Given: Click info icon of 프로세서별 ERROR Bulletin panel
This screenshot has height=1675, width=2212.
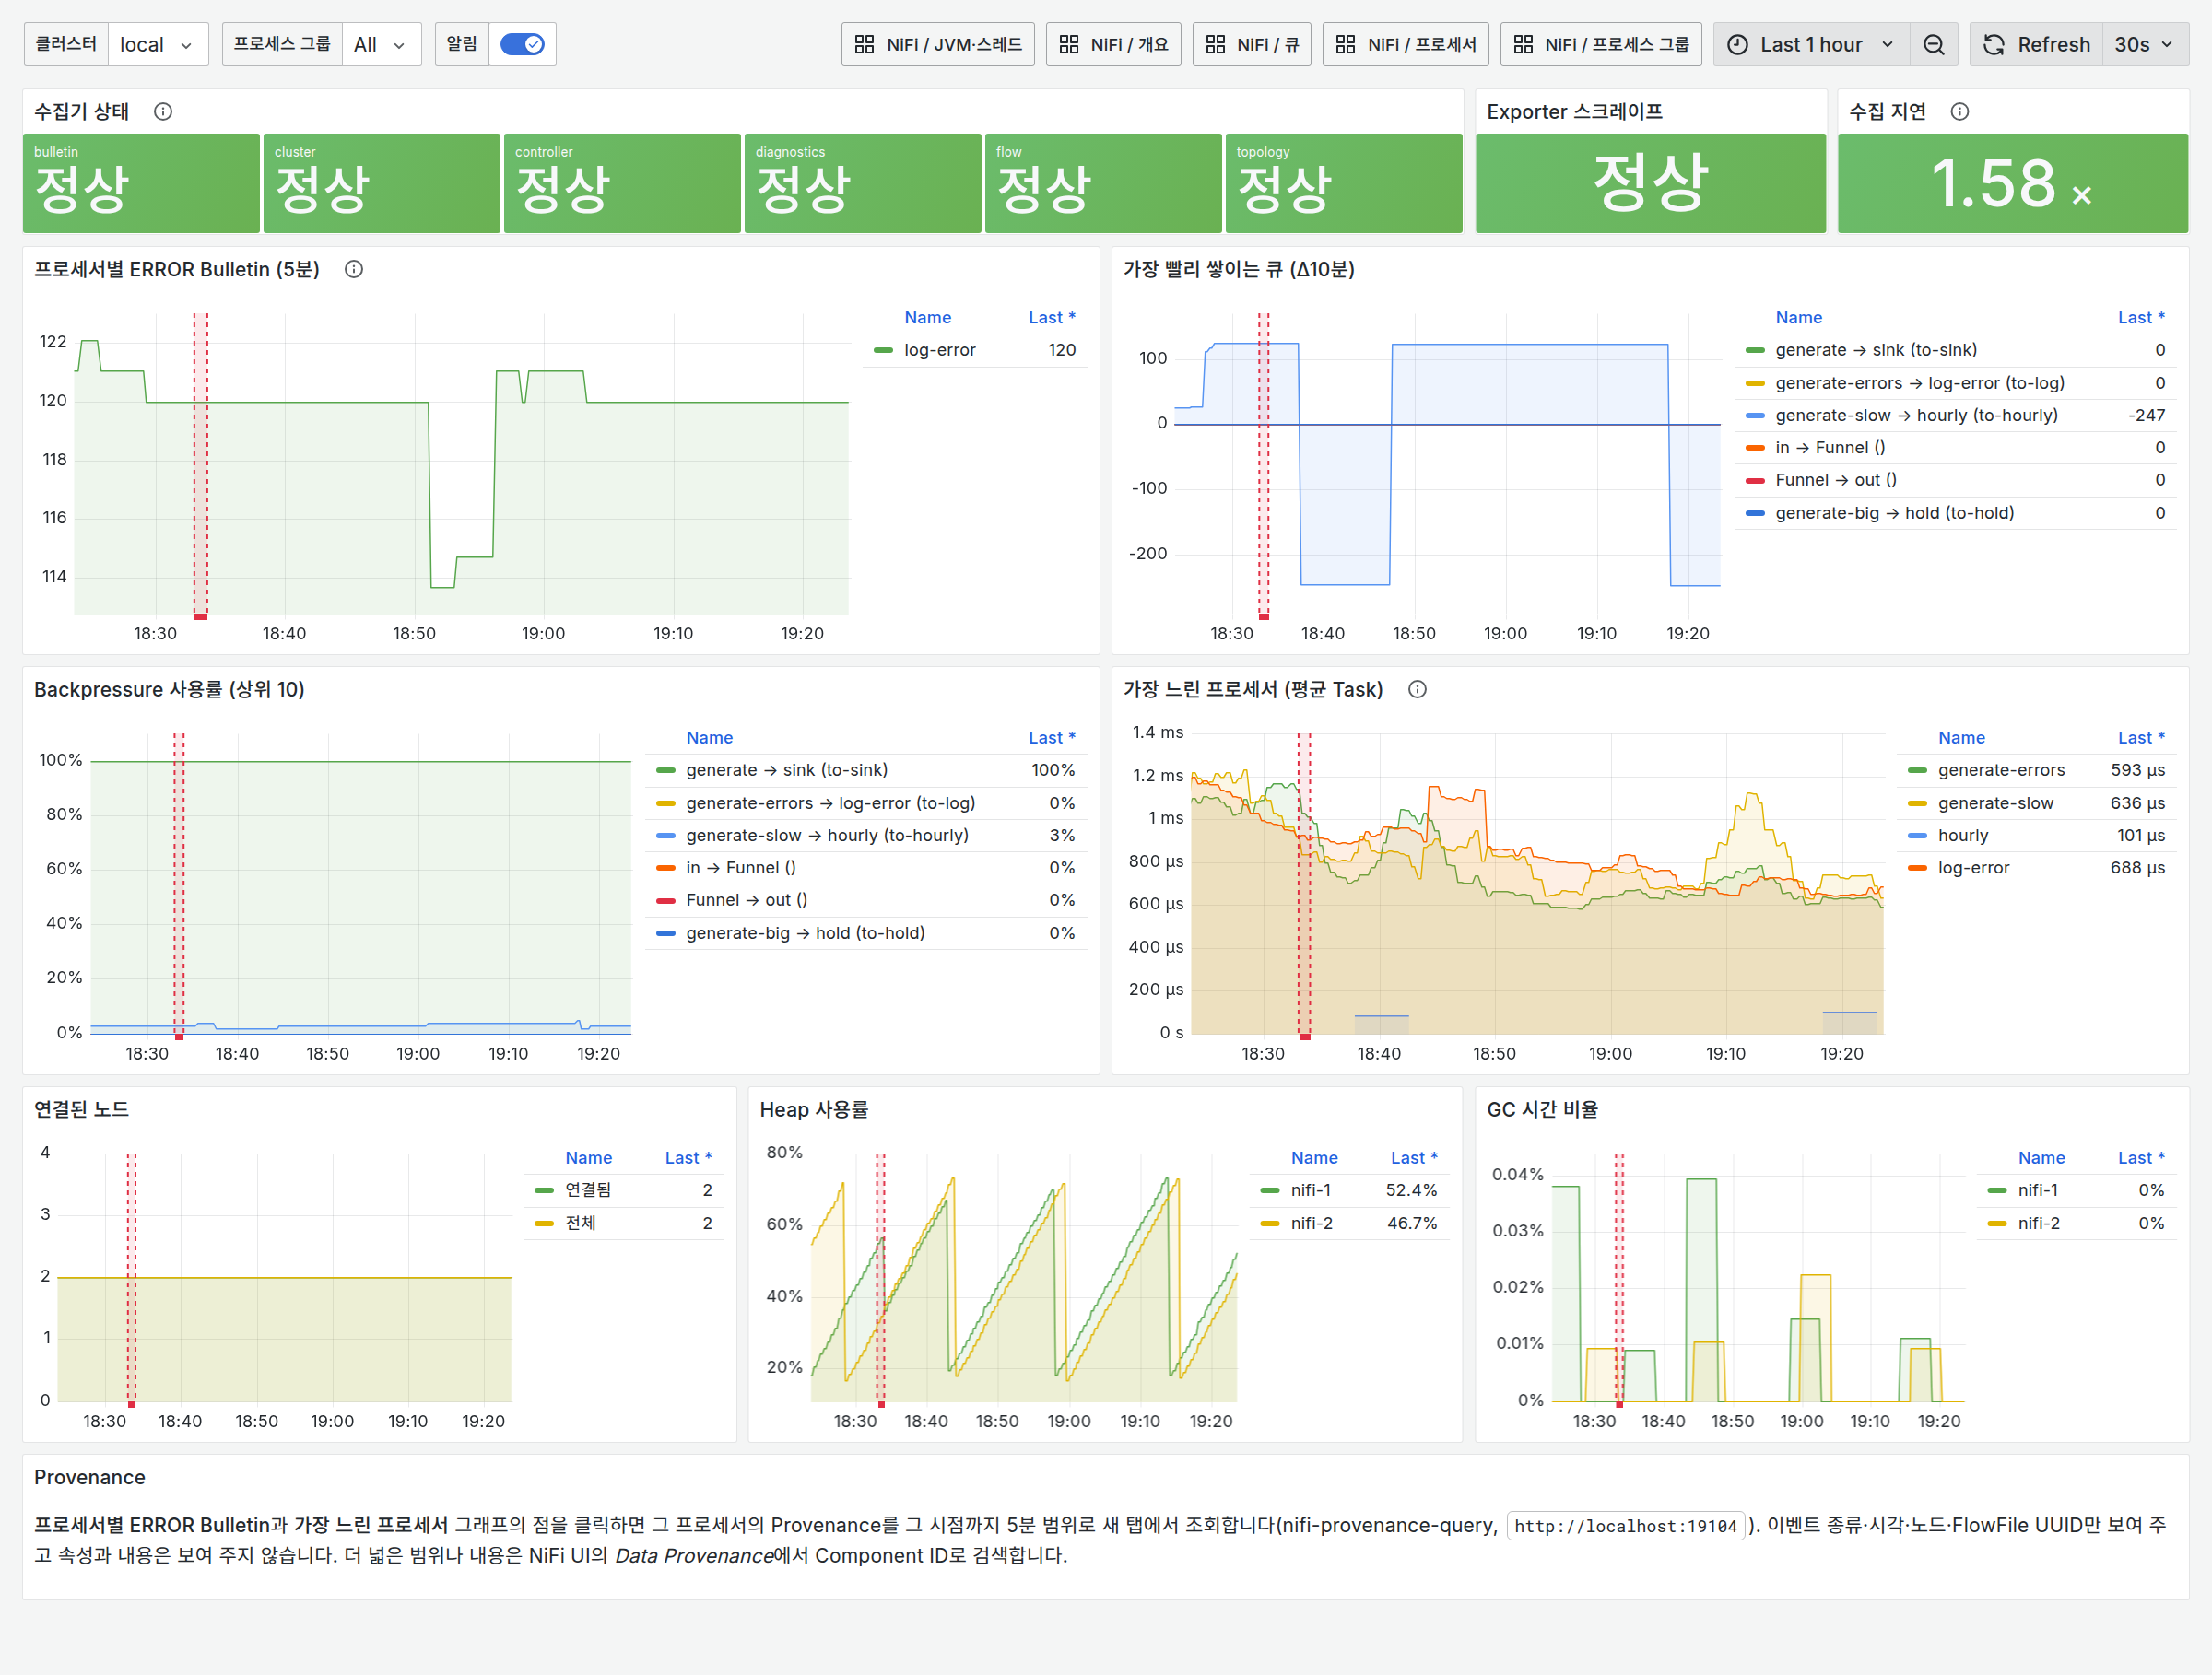Looking at the screenshot, I should coord(354,269).
